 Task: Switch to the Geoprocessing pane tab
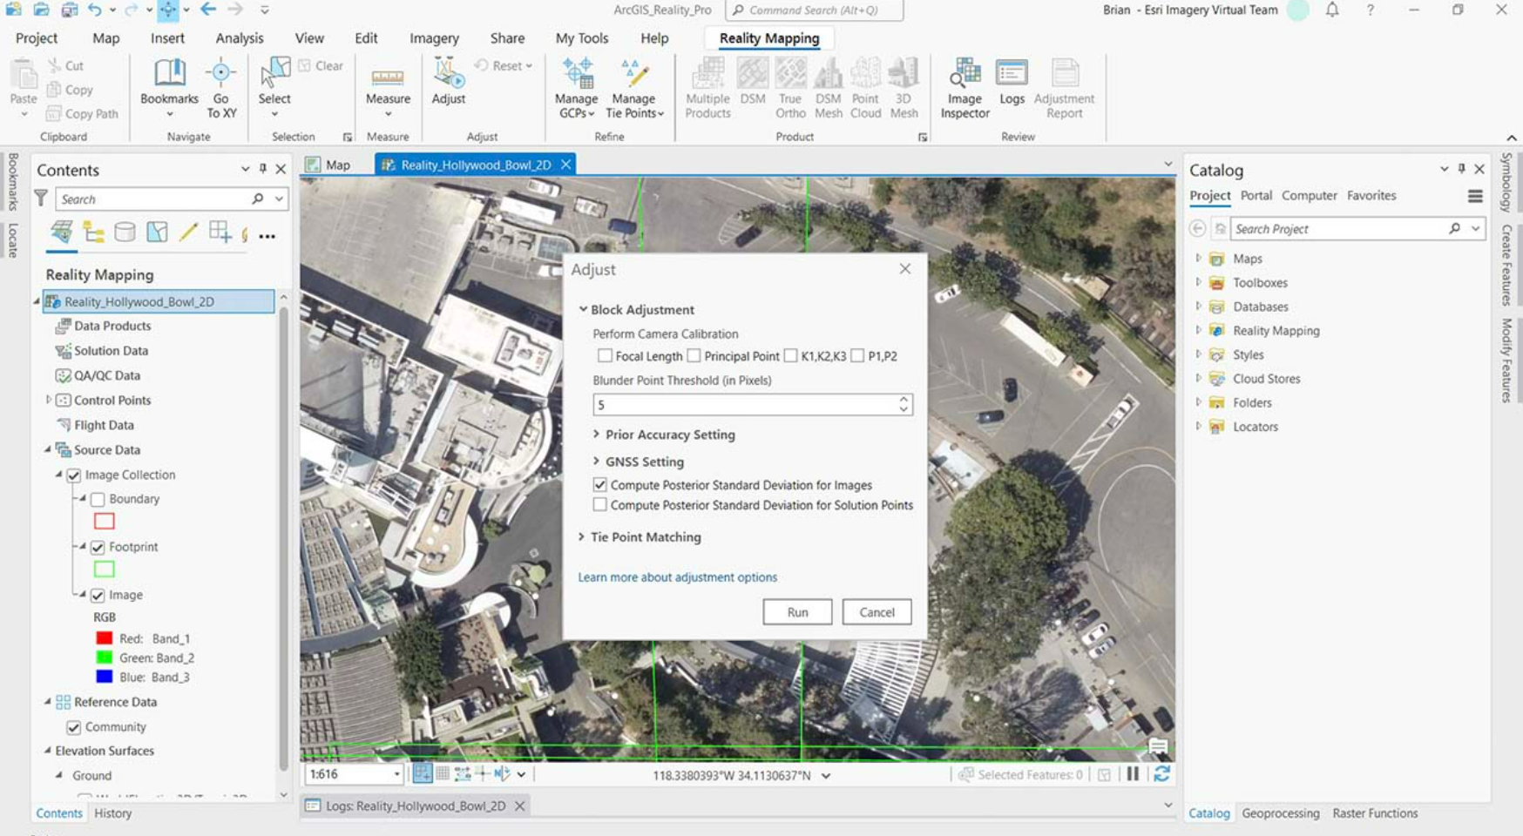click(1280, 812)
